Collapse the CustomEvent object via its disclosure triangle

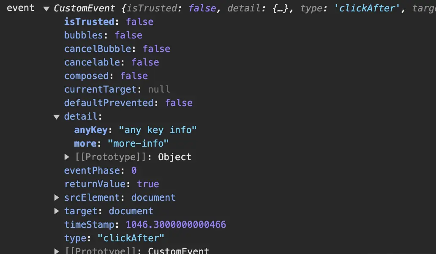(x=46, y=8)
